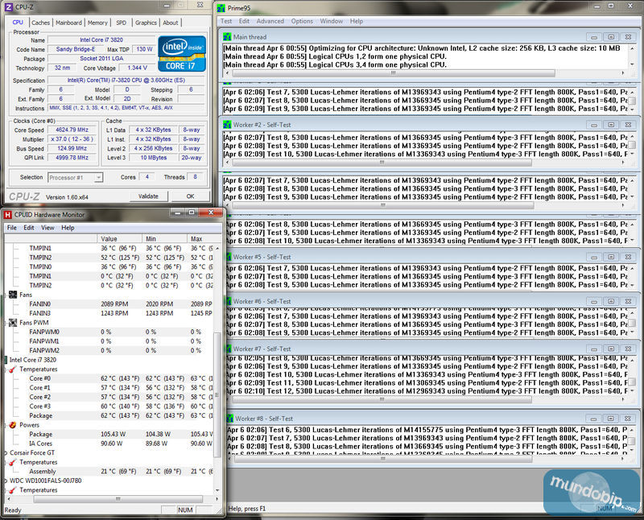Close the Worker #6 Self-Test subwindow
Image resolution: width=644 pixels, height=520 pixels.
pos(628,302)
